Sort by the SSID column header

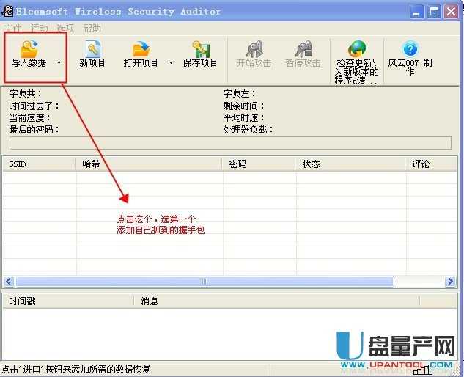[38, 164]
